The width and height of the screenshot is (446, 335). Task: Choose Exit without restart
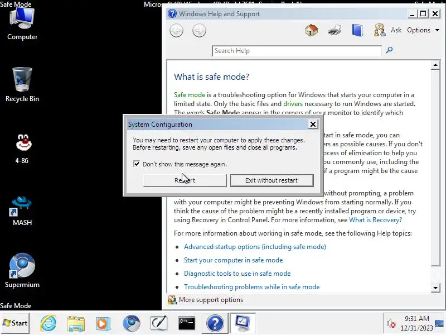click(272, 180)
